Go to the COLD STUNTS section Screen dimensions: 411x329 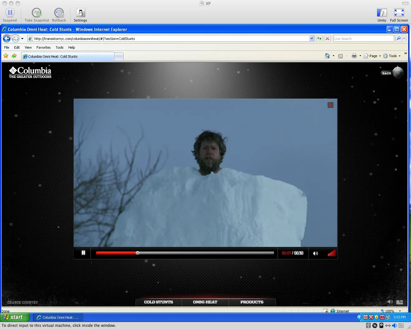[x=158, y=302]
